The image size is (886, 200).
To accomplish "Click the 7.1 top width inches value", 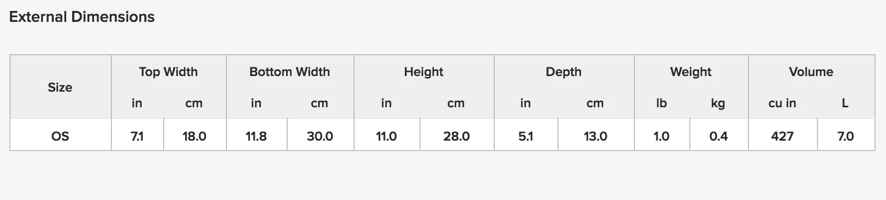I will pyautogui.click(x=137, y=136).
